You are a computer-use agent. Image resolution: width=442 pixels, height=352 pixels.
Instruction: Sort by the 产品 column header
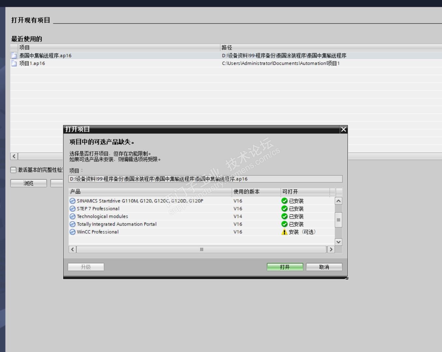150,192
